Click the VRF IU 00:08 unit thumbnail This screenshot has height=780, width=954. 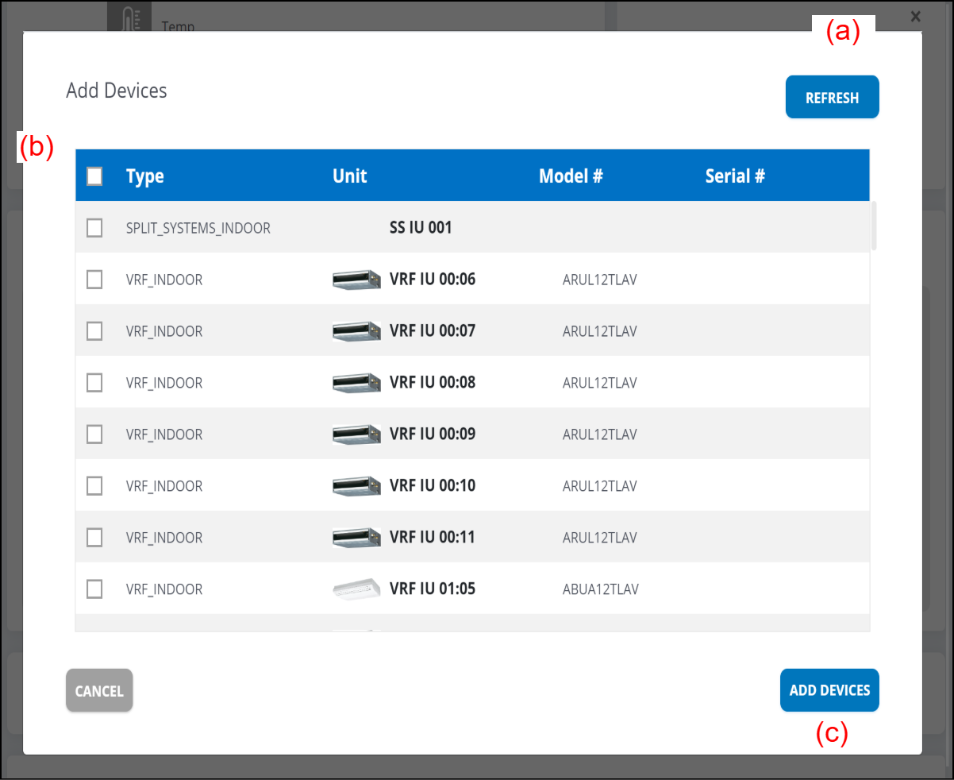(x=356, y=383)
